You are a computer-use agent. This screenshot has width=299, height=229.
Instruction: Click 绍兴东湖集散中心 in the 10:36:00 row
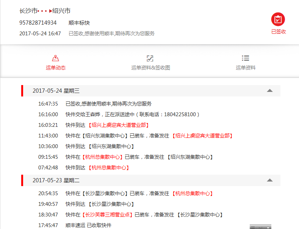coord(111,147)
